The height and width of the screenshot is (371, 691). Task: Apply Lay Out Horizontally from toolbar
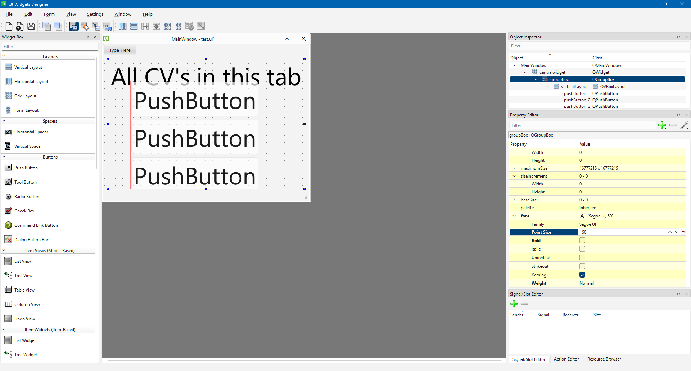coord(123,26)
